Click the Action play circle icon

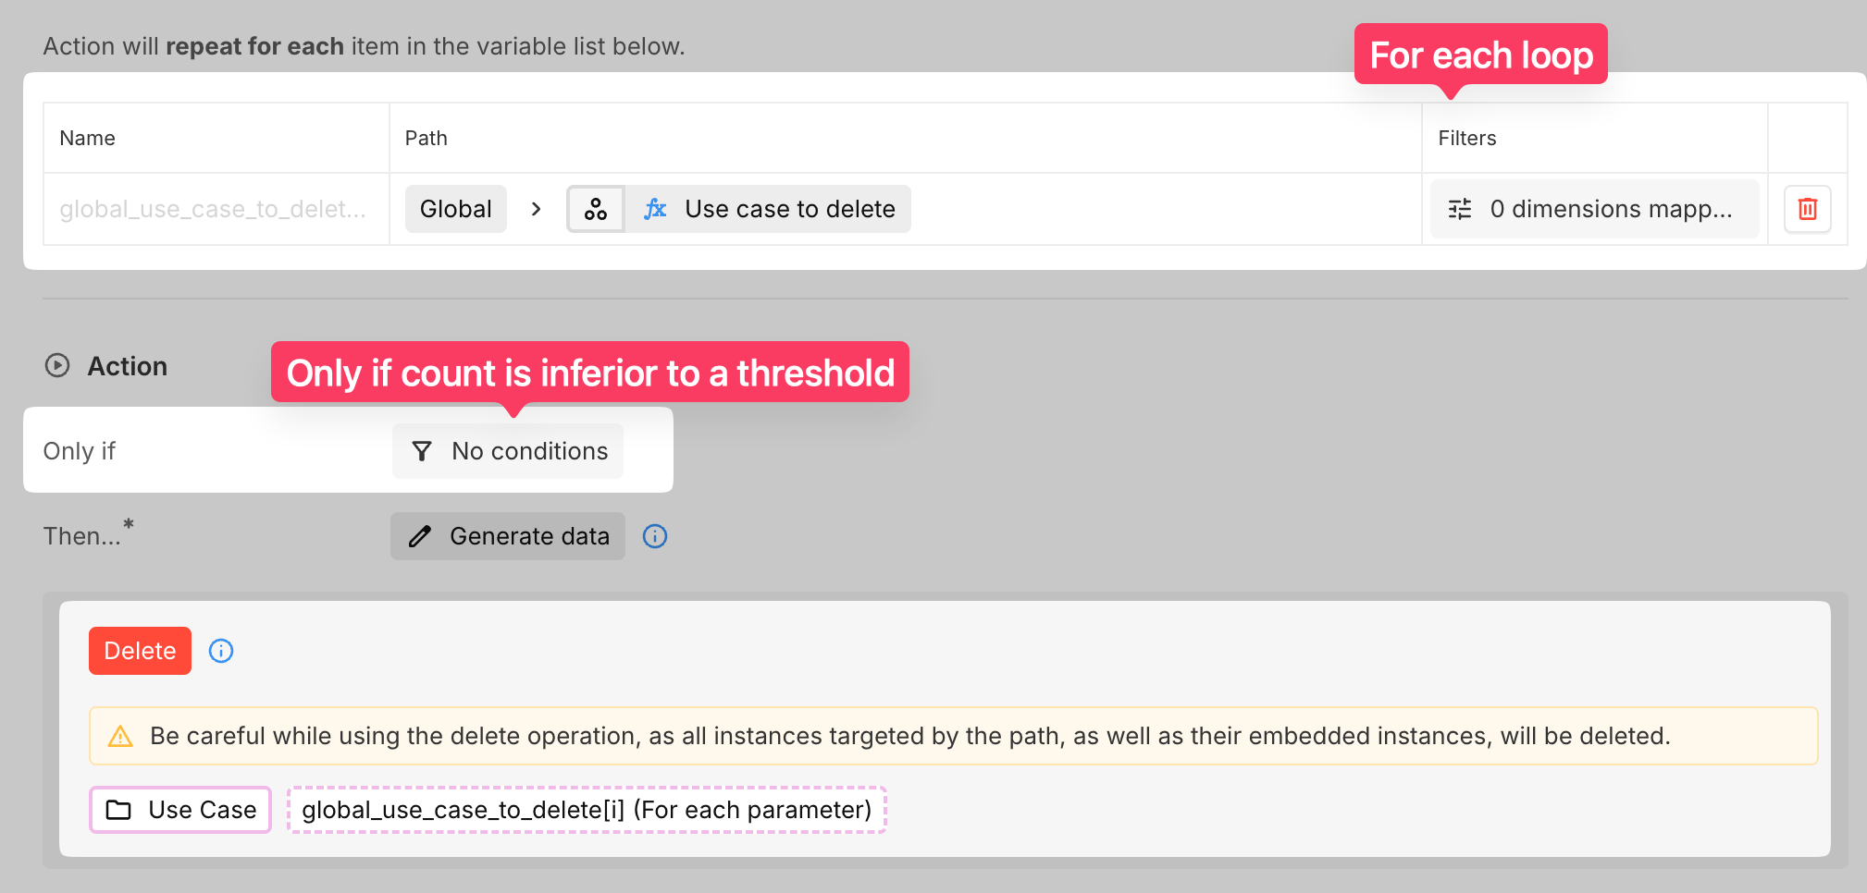[57, 366]
